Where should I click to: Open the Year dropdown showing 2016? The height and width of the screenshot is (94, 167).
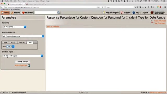point(10,46)
